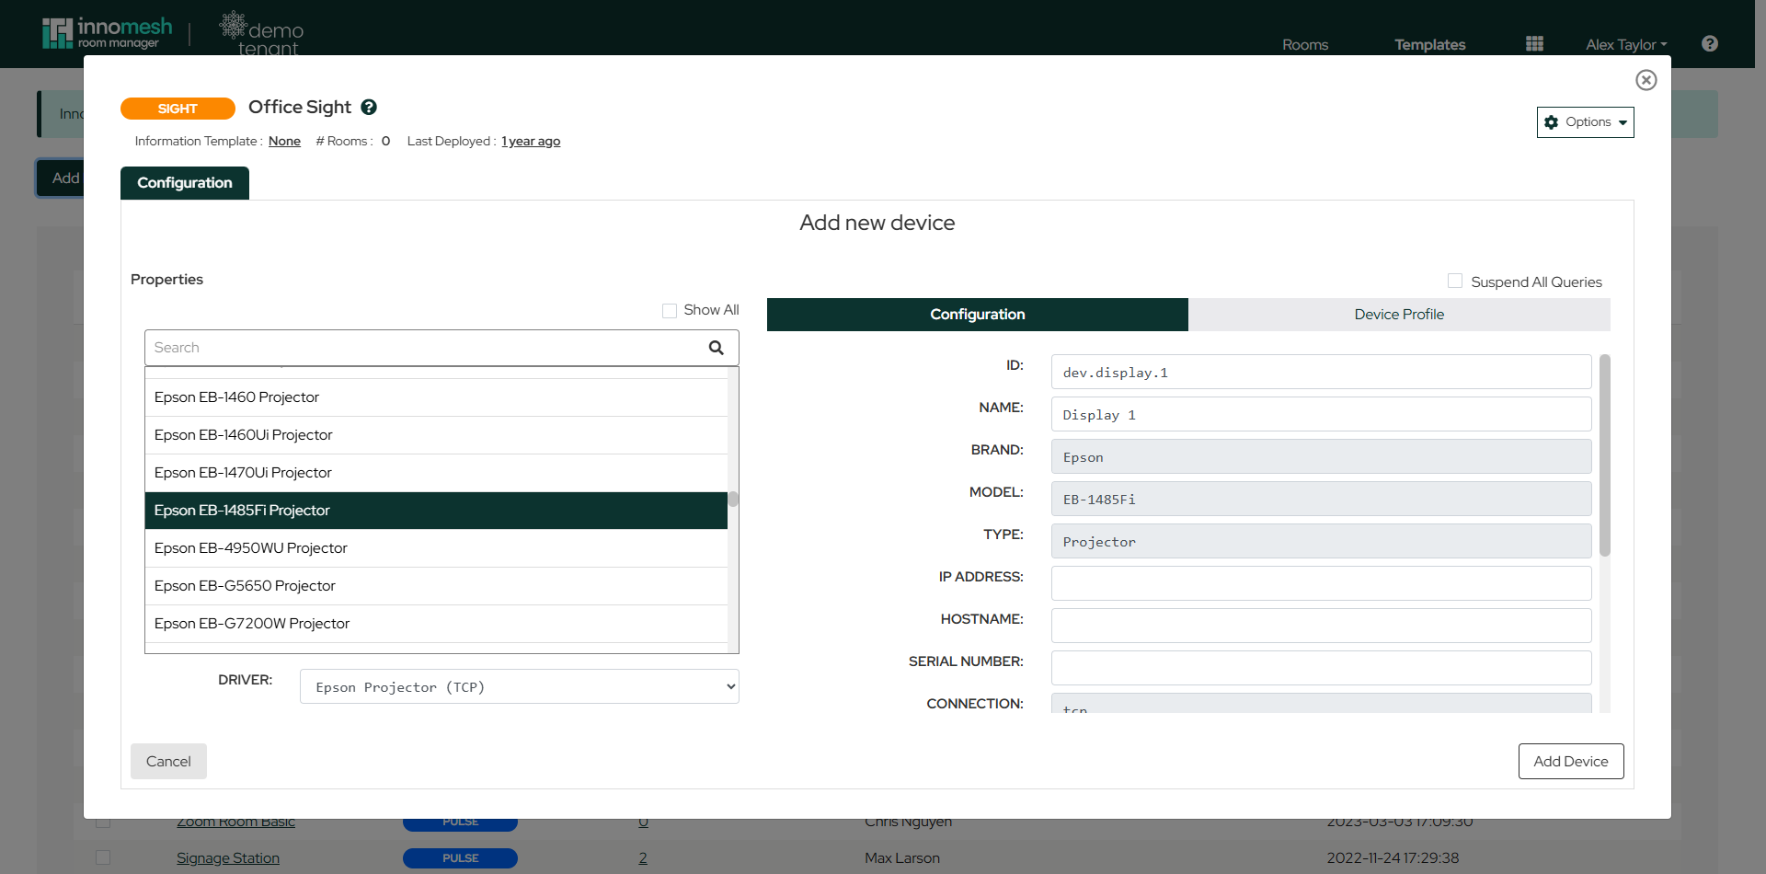This screenshot has width=1766, height=874.
Task: Select Epson EB-G5650 Projector
Action: pos(436,586)
